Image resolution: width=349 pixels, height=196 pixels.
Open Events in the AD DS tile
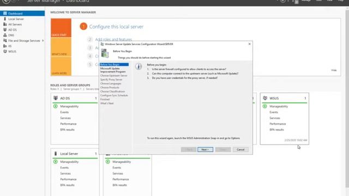coord(64,112)
